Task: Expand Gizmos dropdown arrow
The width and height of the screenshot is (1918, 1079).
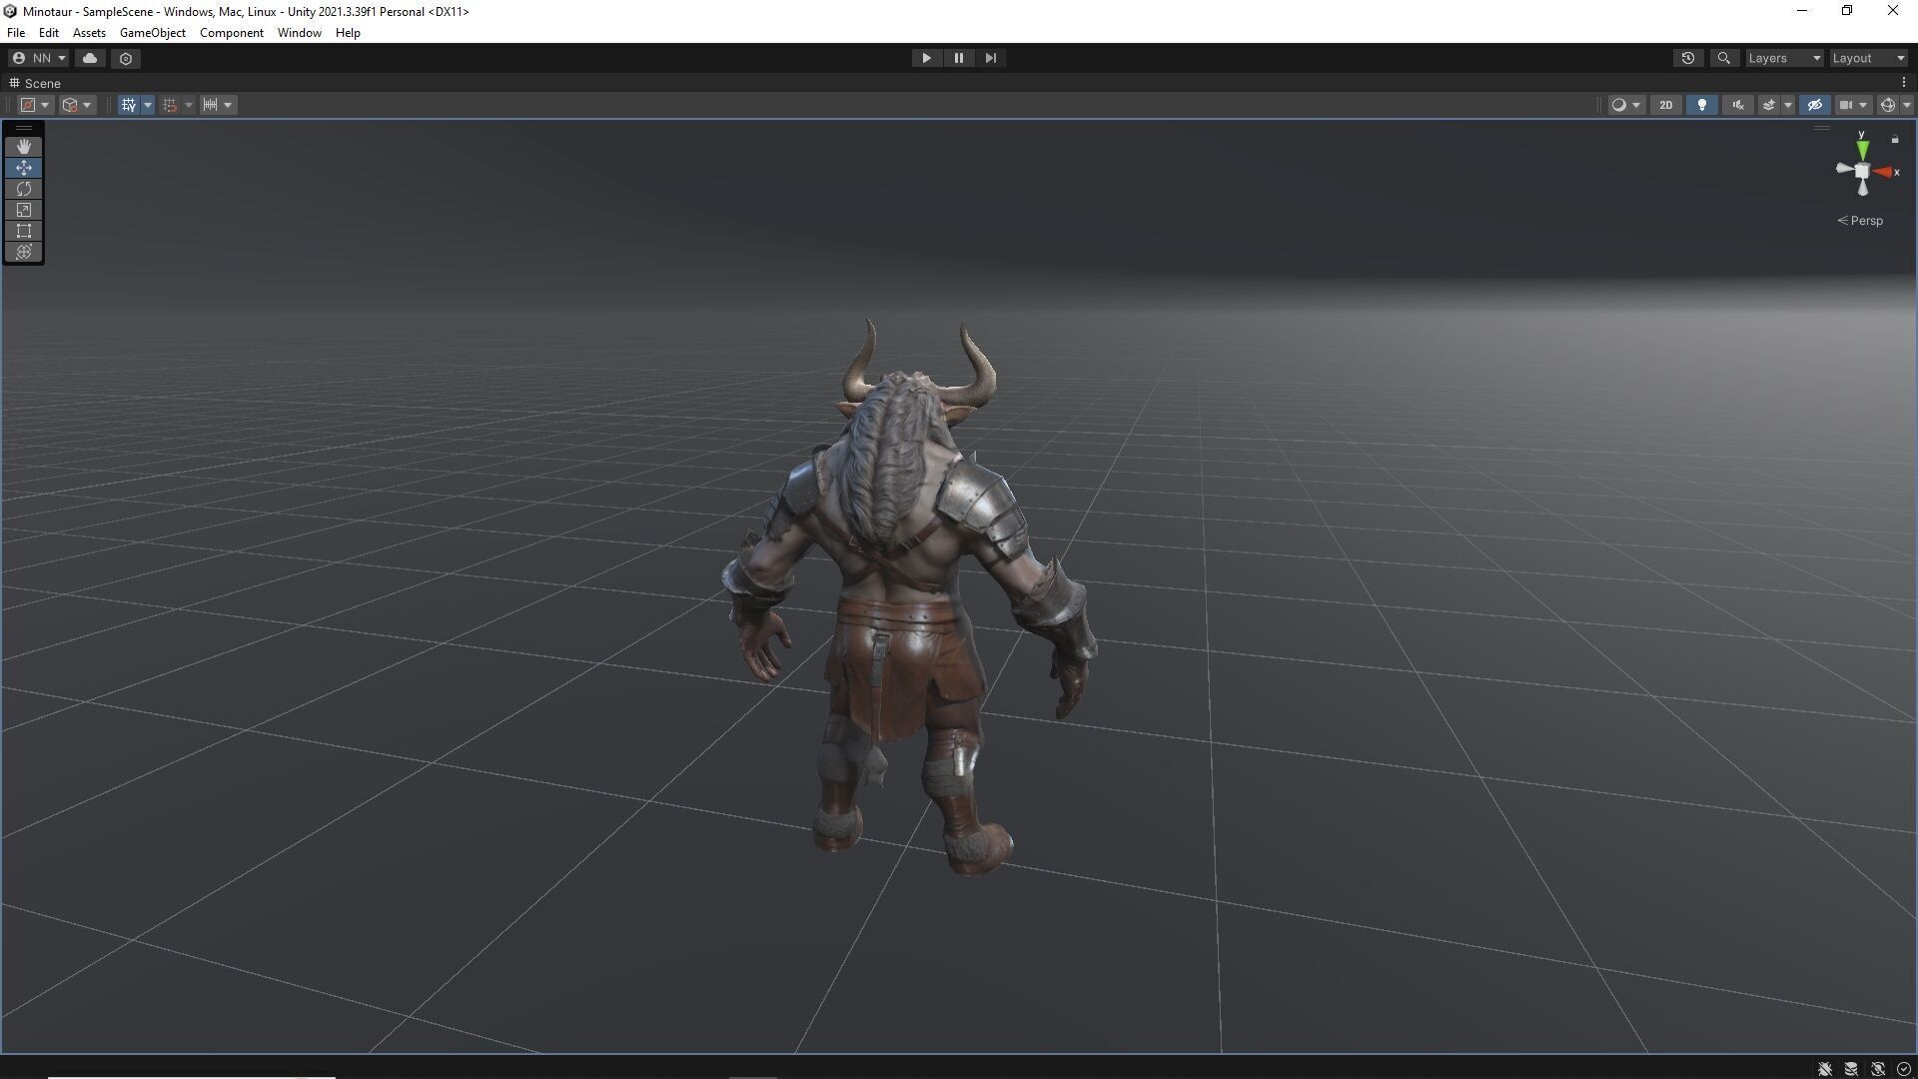Action: 1906,105
